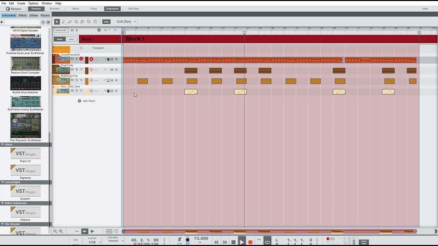This screenshot has height=246, width=438.
Task: Toggle record enable on GrandPianoSoft track
Action: click(91, 59)
